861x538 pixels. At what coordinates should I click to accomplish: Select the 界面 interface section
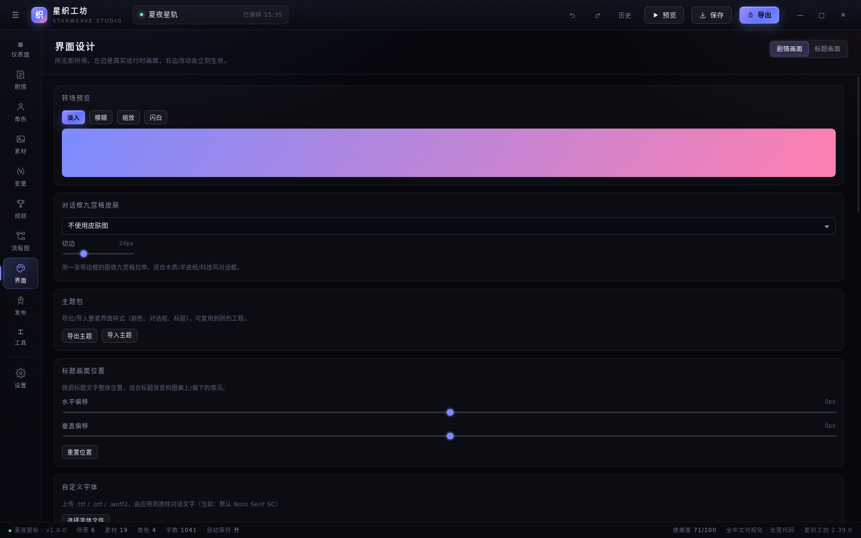tap(20, 273)
